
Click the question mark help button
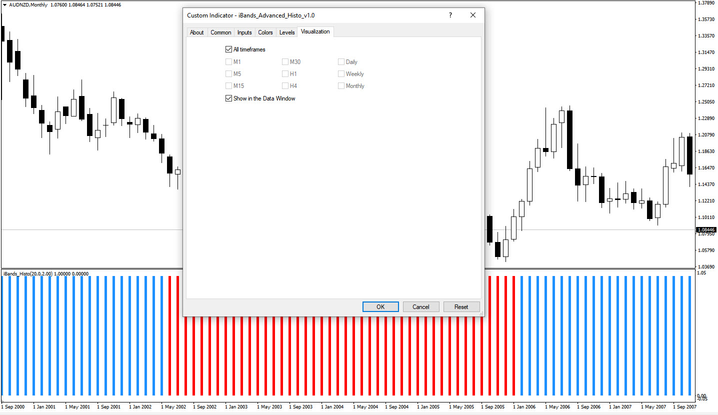point(450,15)
